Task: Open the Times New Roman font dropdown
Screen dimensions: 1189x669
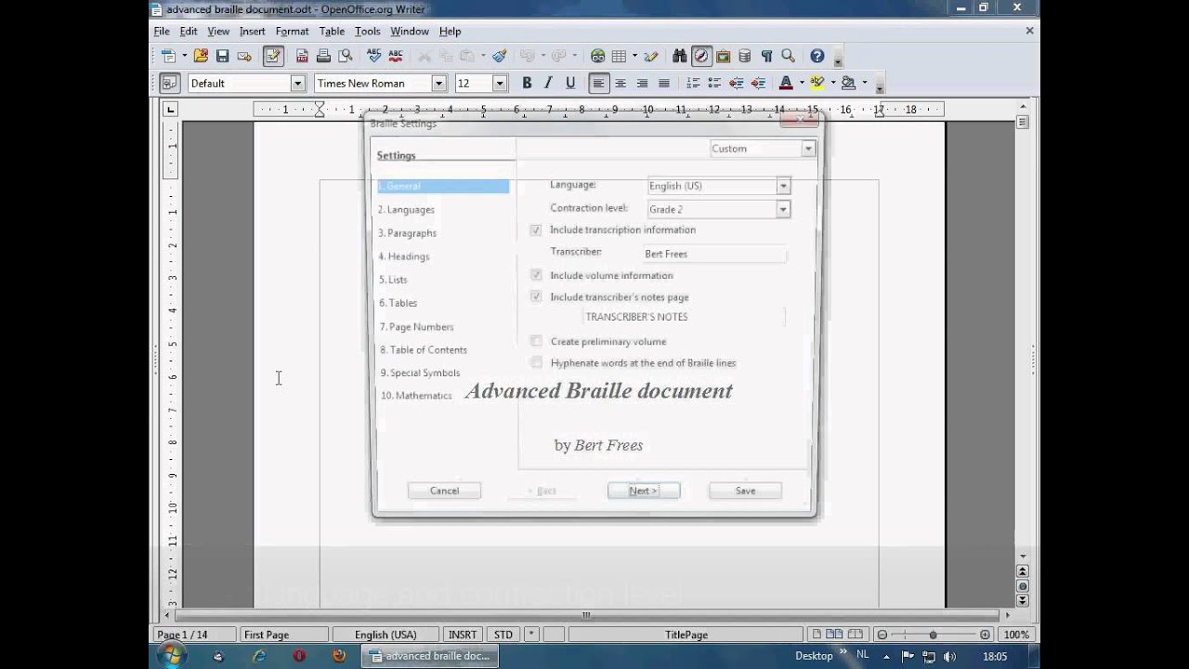Action: point(439,83)
